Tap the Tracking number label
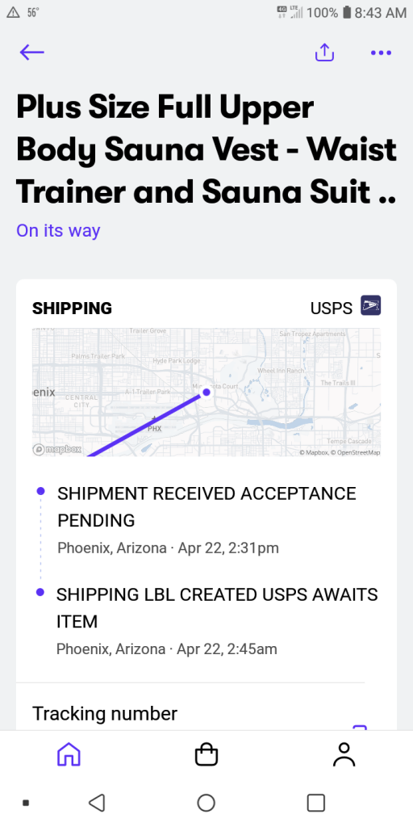Screen dimensions: 413x827 tap(105, 714)
